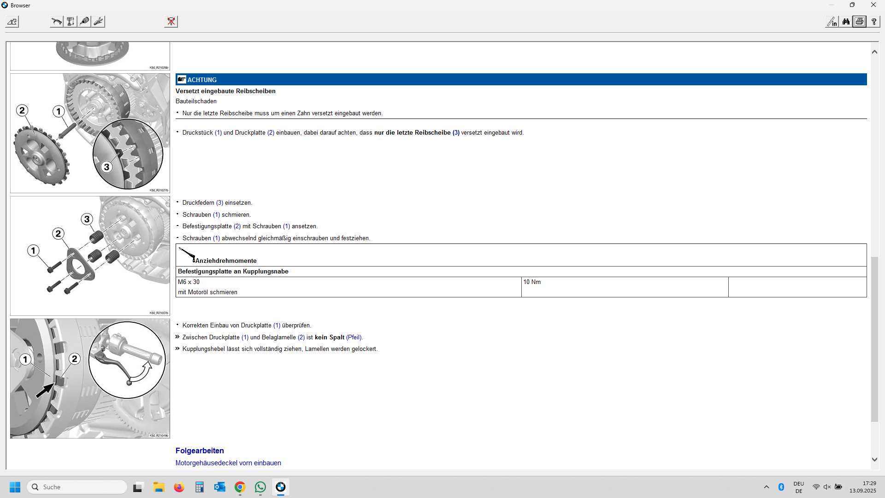
Task: Click the vertical scrollbar thumb
Action: point(874,339)
